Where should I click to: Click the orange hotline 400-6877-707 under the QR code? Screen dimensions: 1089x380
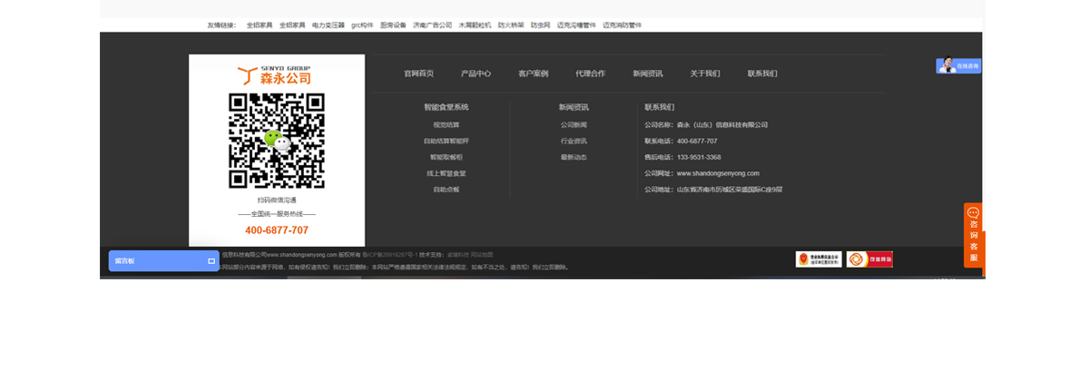pos(277,230)
